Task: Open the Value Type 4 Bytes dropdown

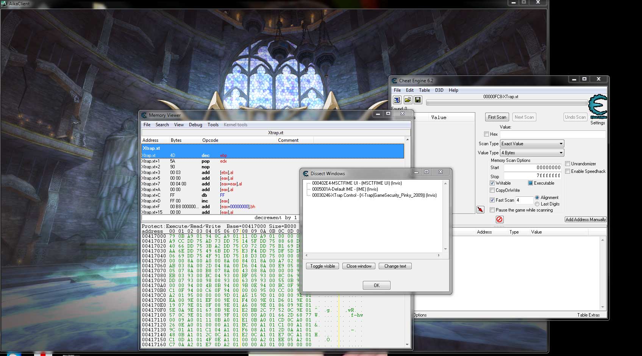Action: 532,153
